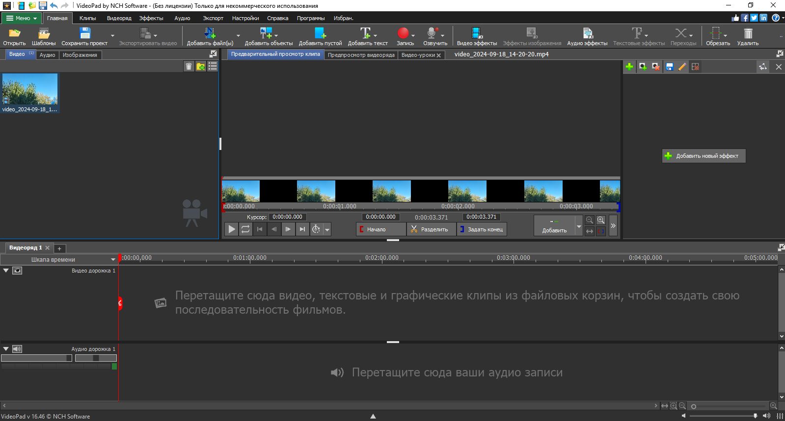Toggle visibility of Video track 1
Image resolution: width=785 pixels, height=421 pixels.
pos(17,271)
